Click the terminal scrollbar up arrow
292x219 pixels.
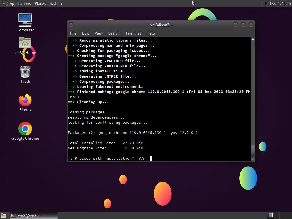(253, 39)
